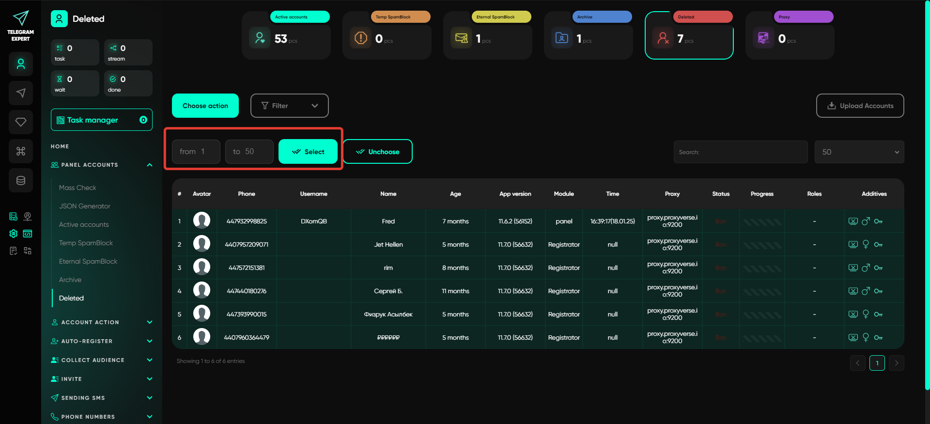Open the green gear settings icon
The width and height of the screenshot is (930, 424).
pyautogui.click(x=14, y=234)
